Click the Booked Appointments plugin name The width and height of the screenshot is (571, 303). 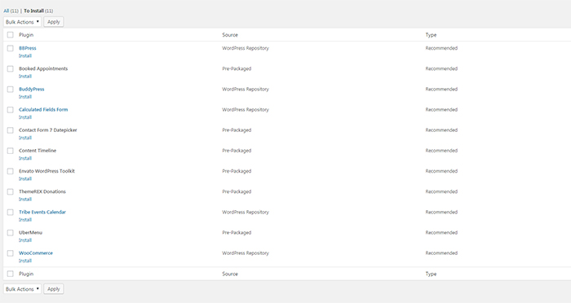(43, 68)
